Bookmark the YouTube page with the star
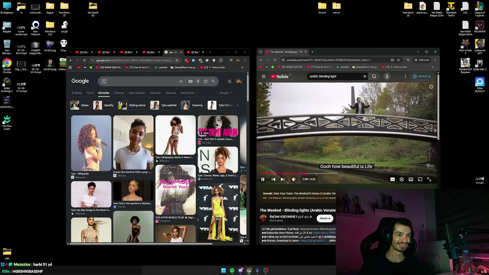The height and width of the screenshot is (275, 489). [398, 60]
